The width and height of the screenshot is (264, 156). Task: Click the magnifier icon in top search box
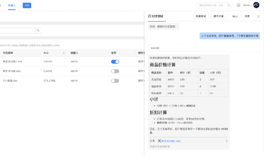pos(228,5)
